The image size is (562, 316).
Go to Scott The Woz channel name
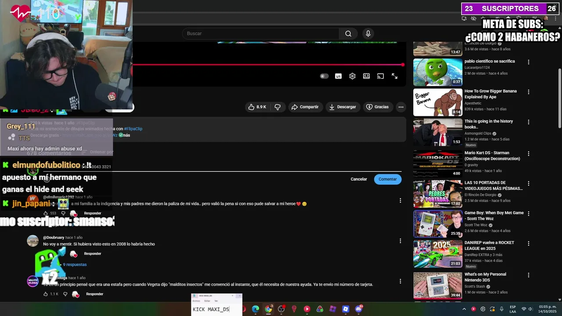coord(476,225)
